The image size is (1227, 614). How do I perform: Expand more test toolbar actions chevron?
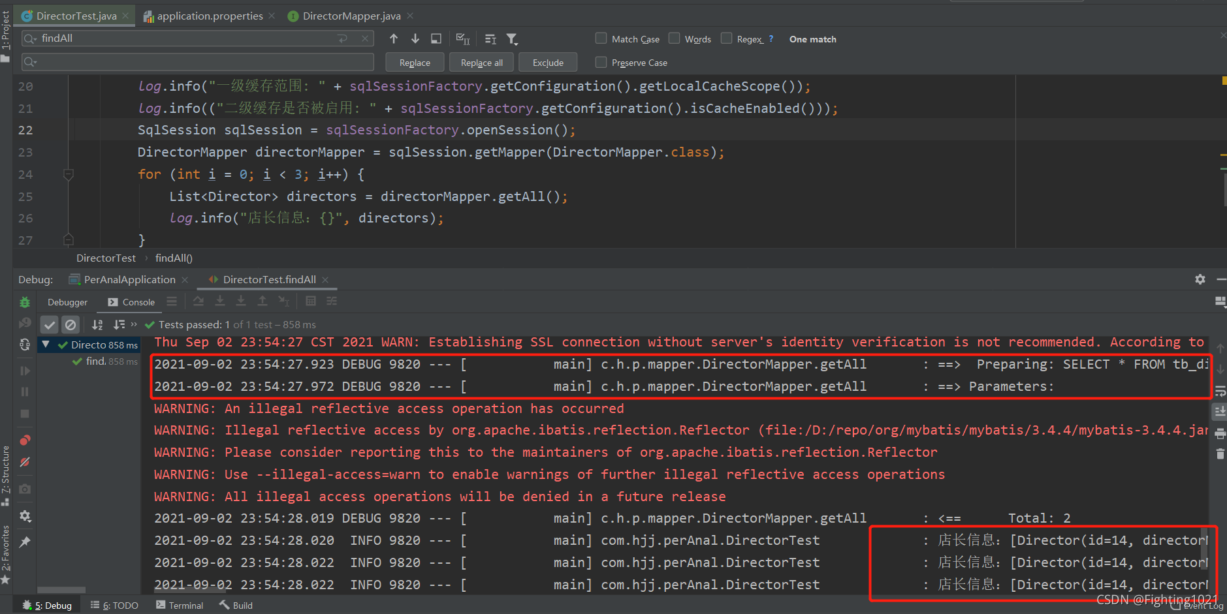point(134,324)
